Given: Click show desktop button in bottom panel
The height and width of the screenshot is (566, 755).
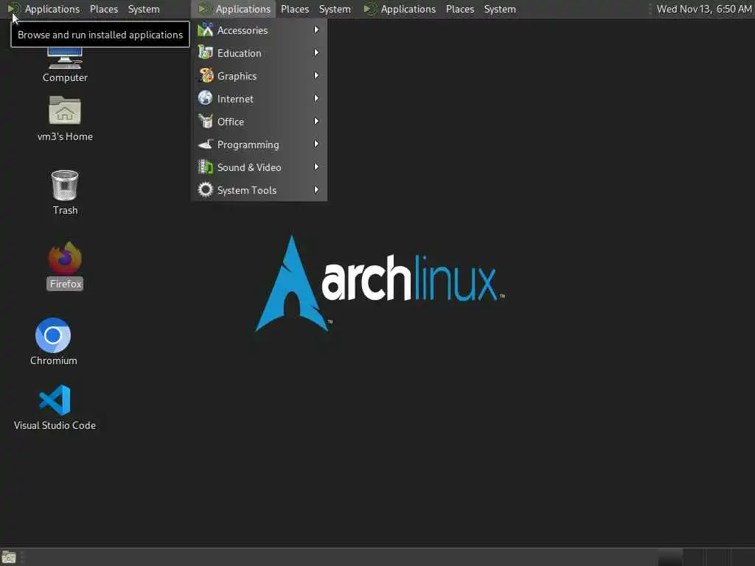Looking at the screenshot, I should (9, 557).
